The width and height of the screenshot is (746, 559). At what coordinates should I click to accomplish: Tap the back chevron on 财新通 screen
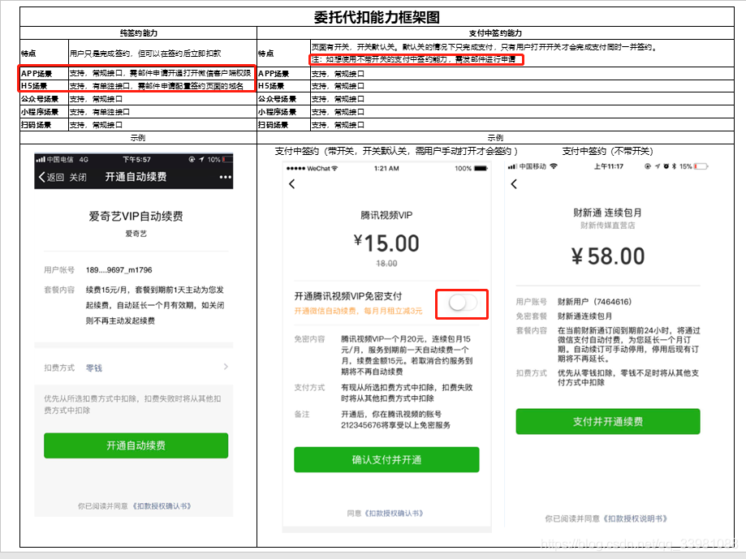[x=514, y=184]
